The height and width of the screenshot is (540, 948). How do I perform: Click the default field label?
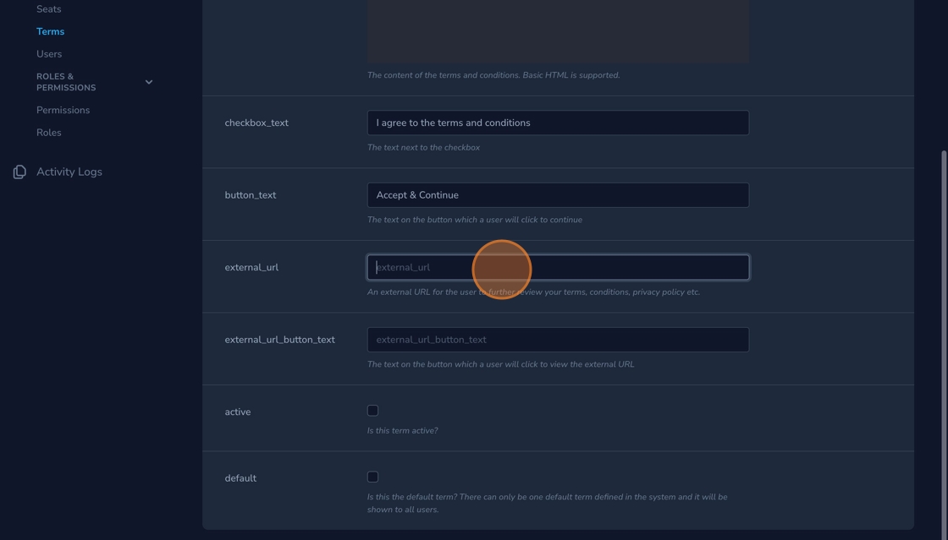coord(240,478)
